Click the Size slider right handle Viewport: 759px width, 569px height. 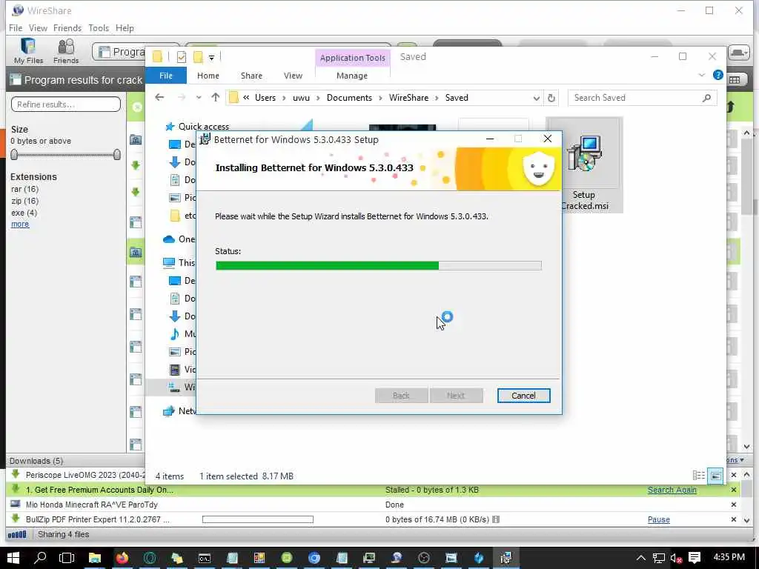point(116,155)
